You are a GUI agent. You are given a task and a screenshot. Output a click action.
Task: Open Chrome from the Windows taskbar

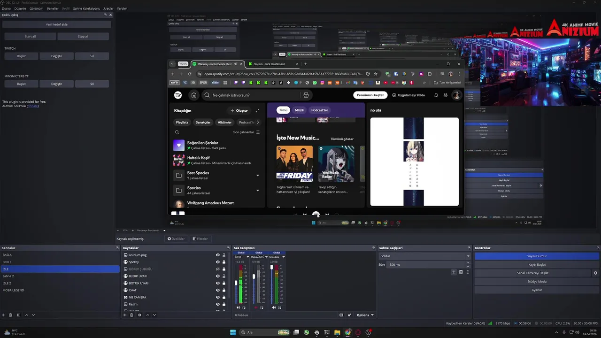point(347,332)
